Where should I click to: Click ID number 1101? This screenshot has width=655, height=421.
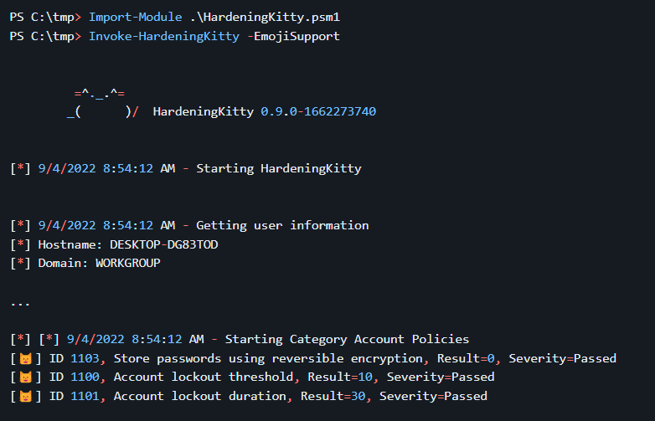85,396
